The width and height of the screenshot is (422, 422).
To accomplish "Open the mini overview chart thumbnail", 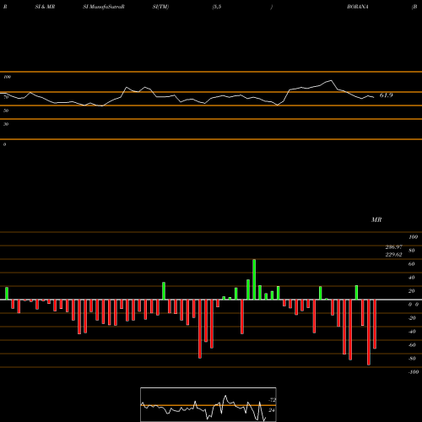I will (208, 404).
